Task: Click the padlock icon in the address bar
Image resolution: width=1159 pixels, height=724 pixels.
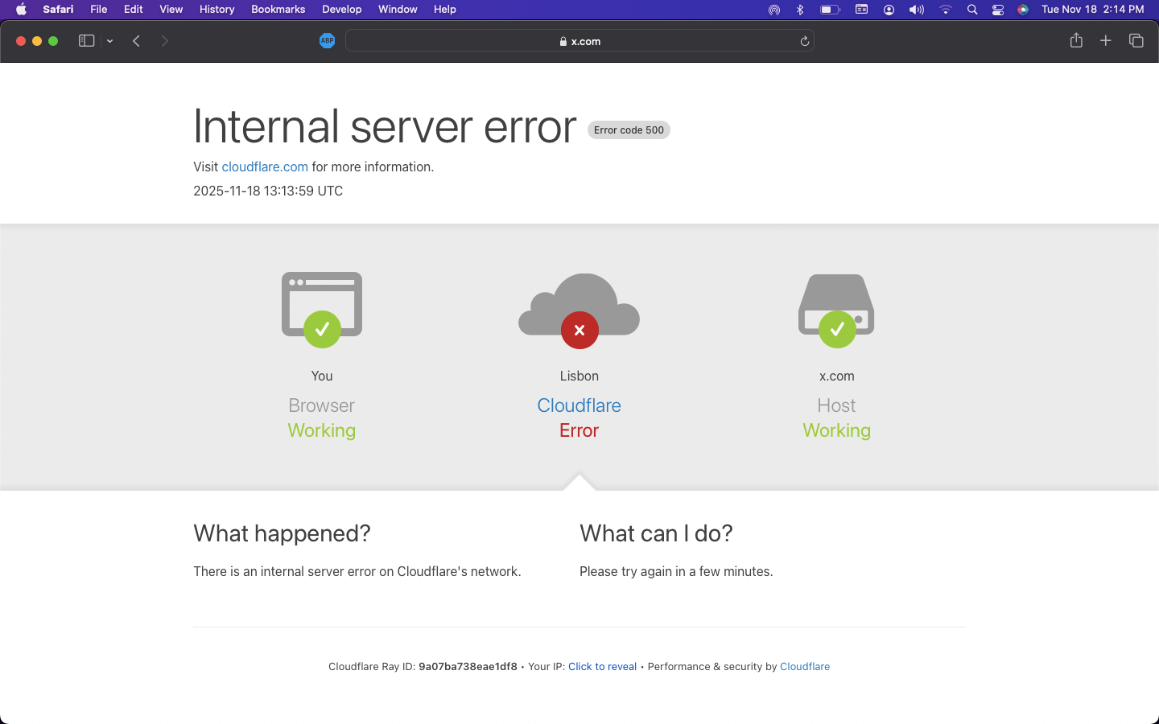Action: (564, 41)
